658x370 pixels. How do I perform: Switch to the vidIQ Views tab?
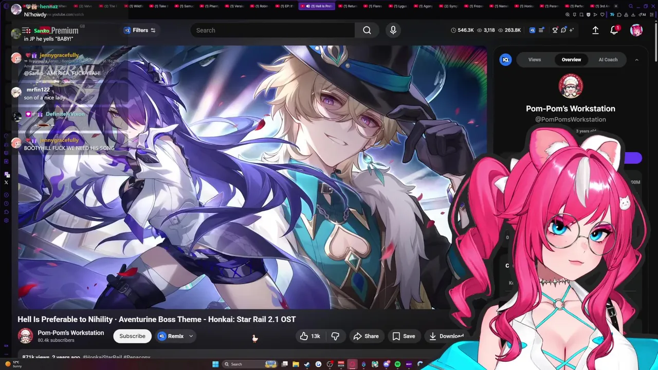535,60
